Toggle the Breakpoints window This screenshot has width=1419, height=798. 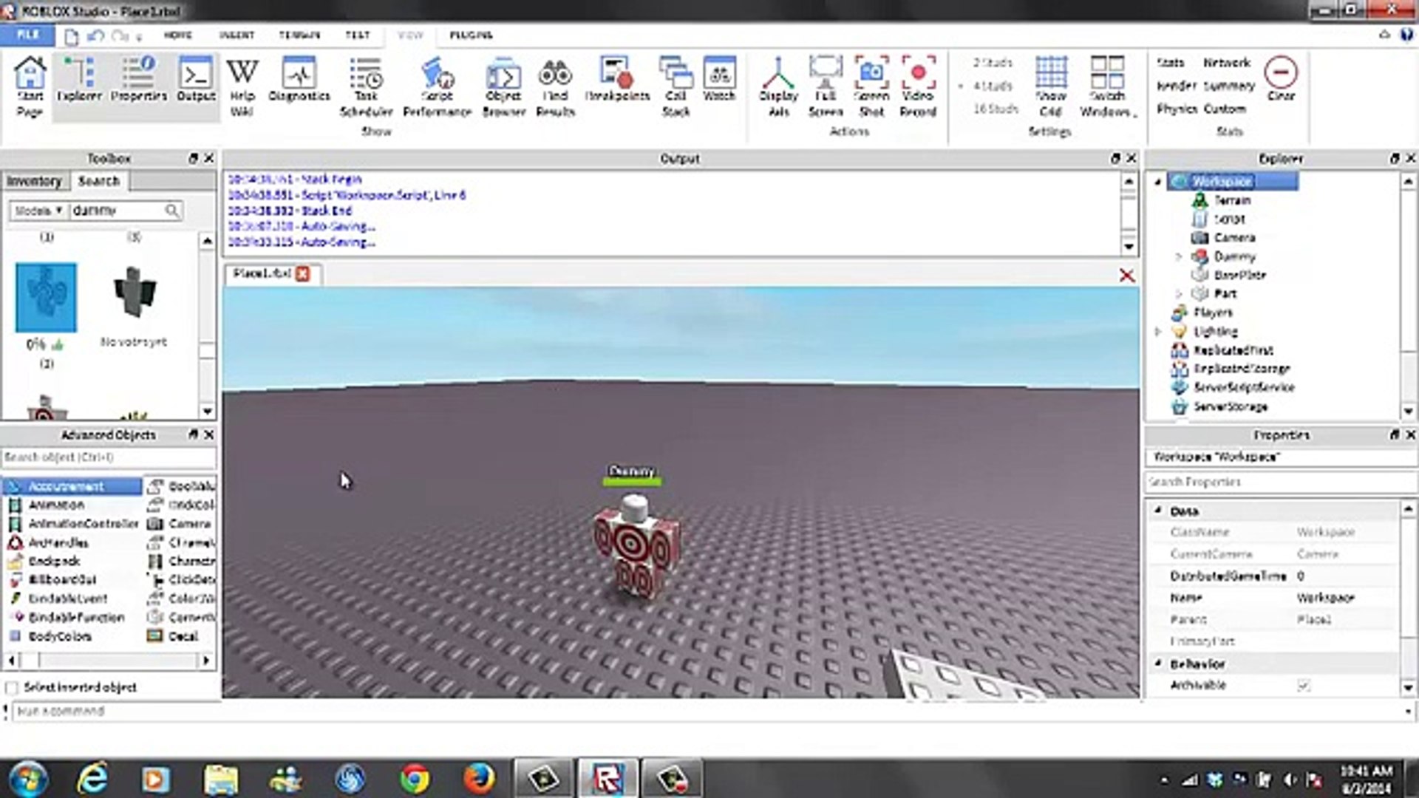[x=617, y=80]
